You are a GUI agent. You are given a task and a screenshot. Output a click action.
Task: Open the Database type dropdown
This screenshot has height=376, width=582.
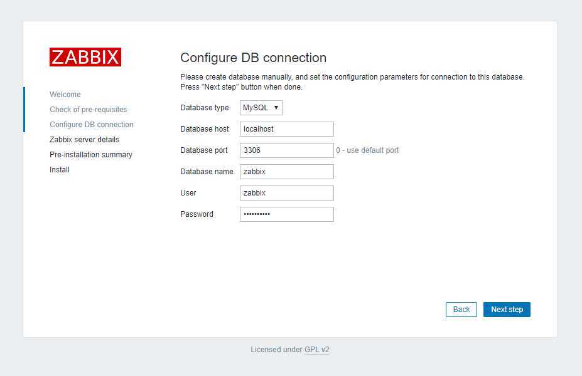[261, 108]
